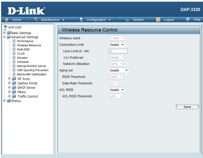Viewport: 203px width, 158px height.
Task: Select the Wireless Resource tree item
Action: click(29, 45)
